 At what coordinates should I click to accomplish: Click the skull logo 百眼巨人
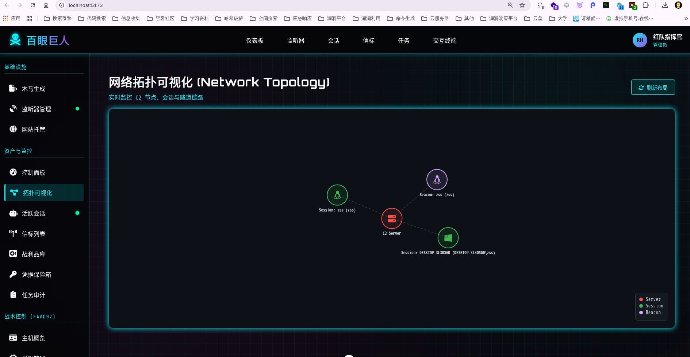click(15, 40)
